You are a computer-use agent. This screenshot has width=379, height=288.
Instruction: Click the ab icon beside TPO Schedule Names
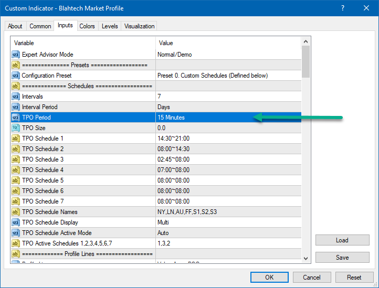pyautogui.click(x=15, y=212)
